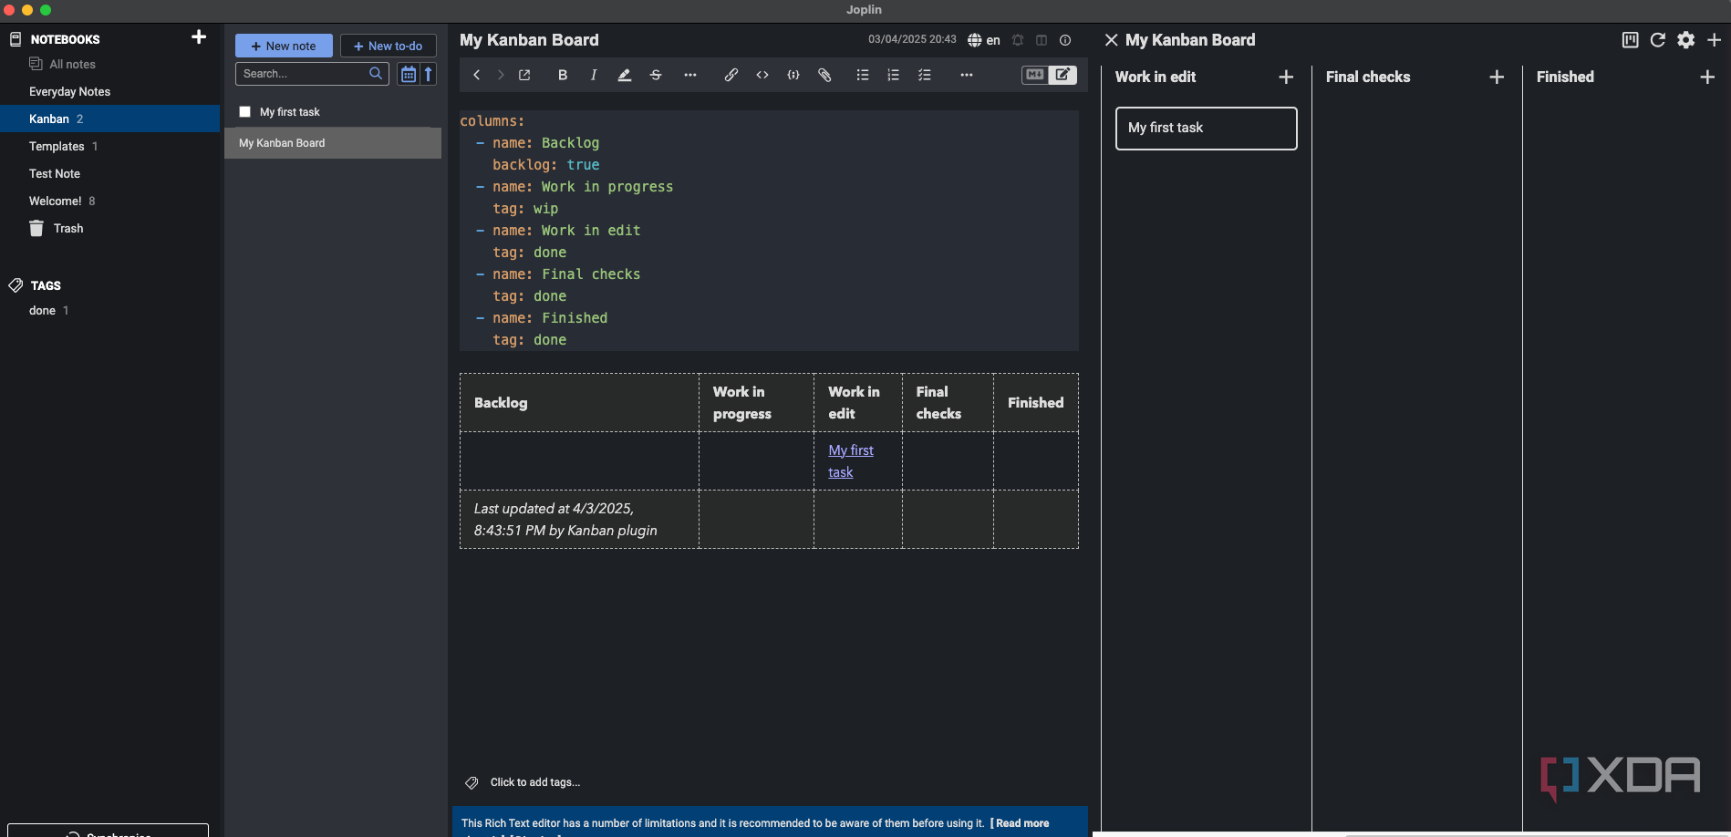The image size is (1731, 837).
Task: Apply highlight formatting tool
Action: click(x=625, y=76)
